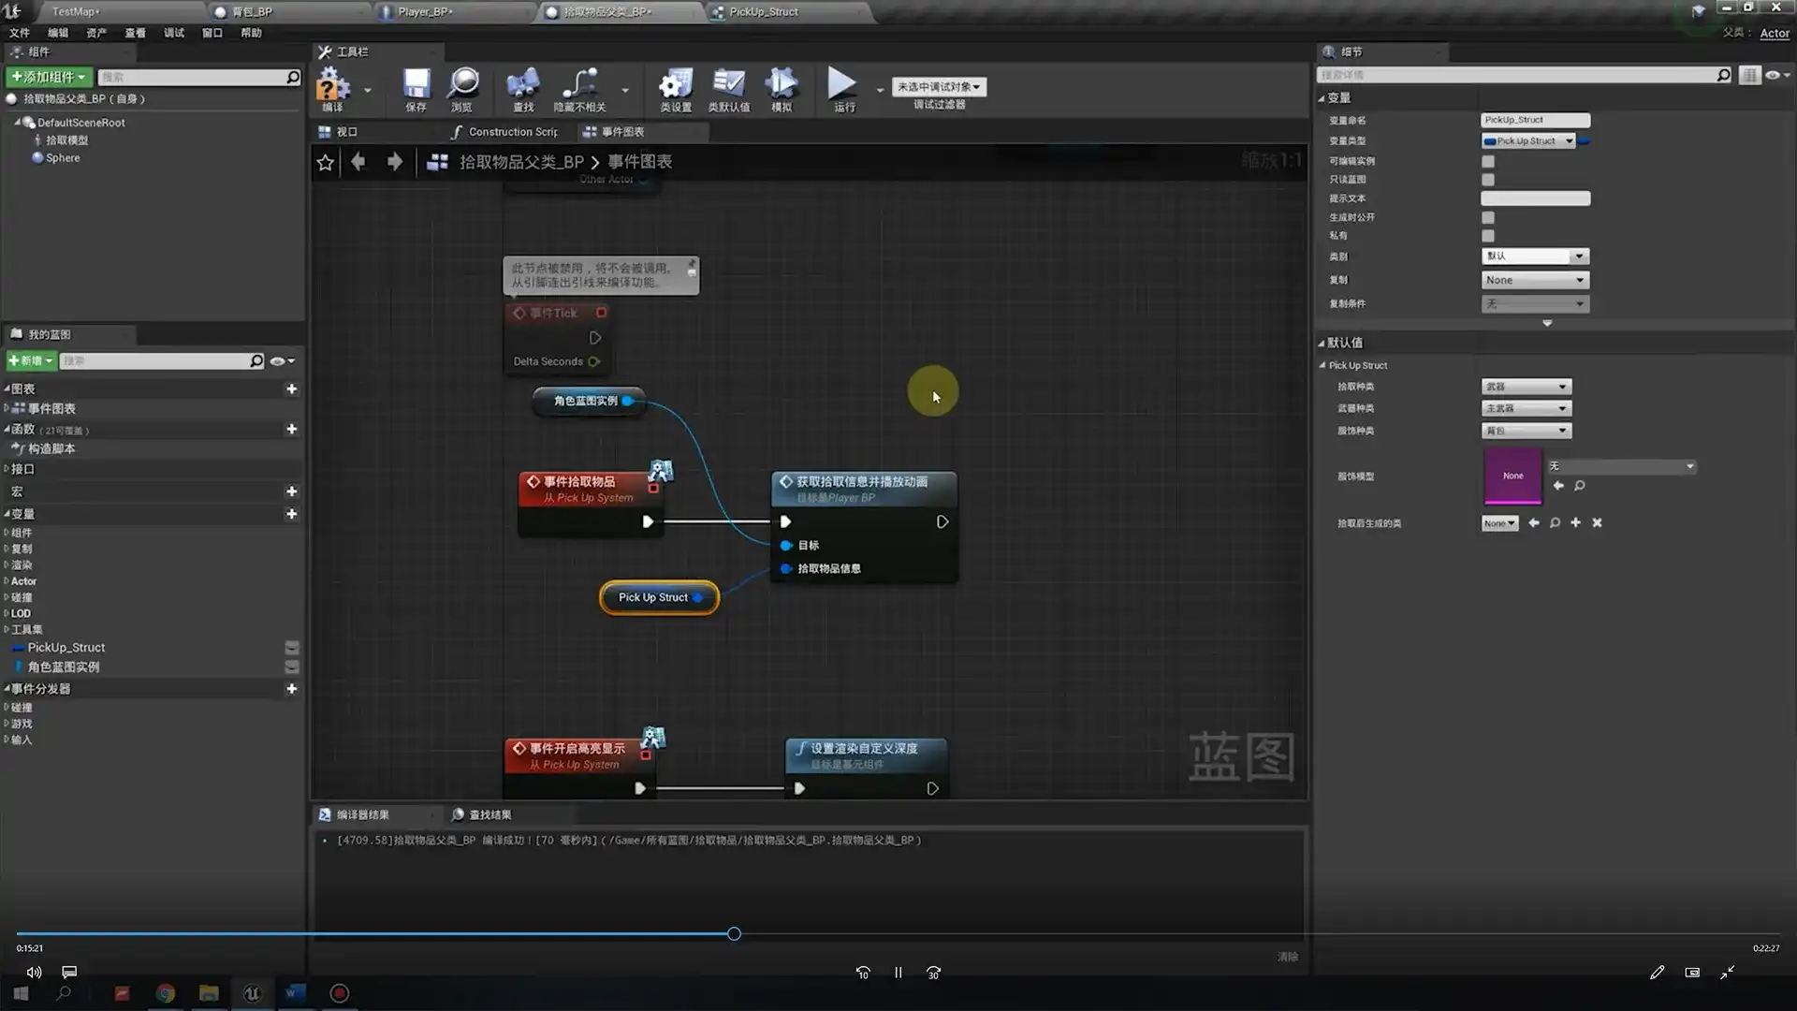Open the Pick Up Struct variable type dropdown
This screenshot has height=1011, width=1797.
[x=1528, y=140]
